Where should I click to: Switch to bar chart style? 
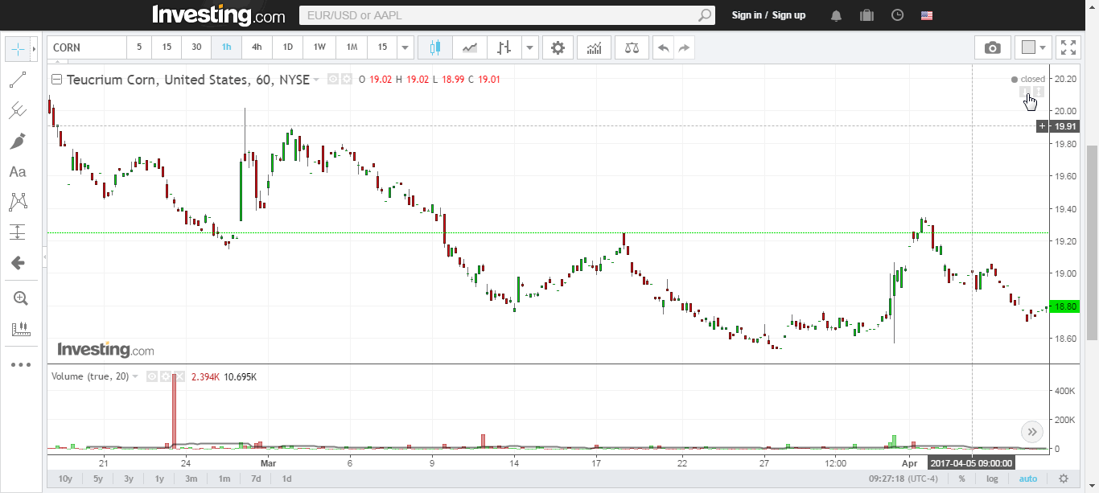[x=504, y=47]
